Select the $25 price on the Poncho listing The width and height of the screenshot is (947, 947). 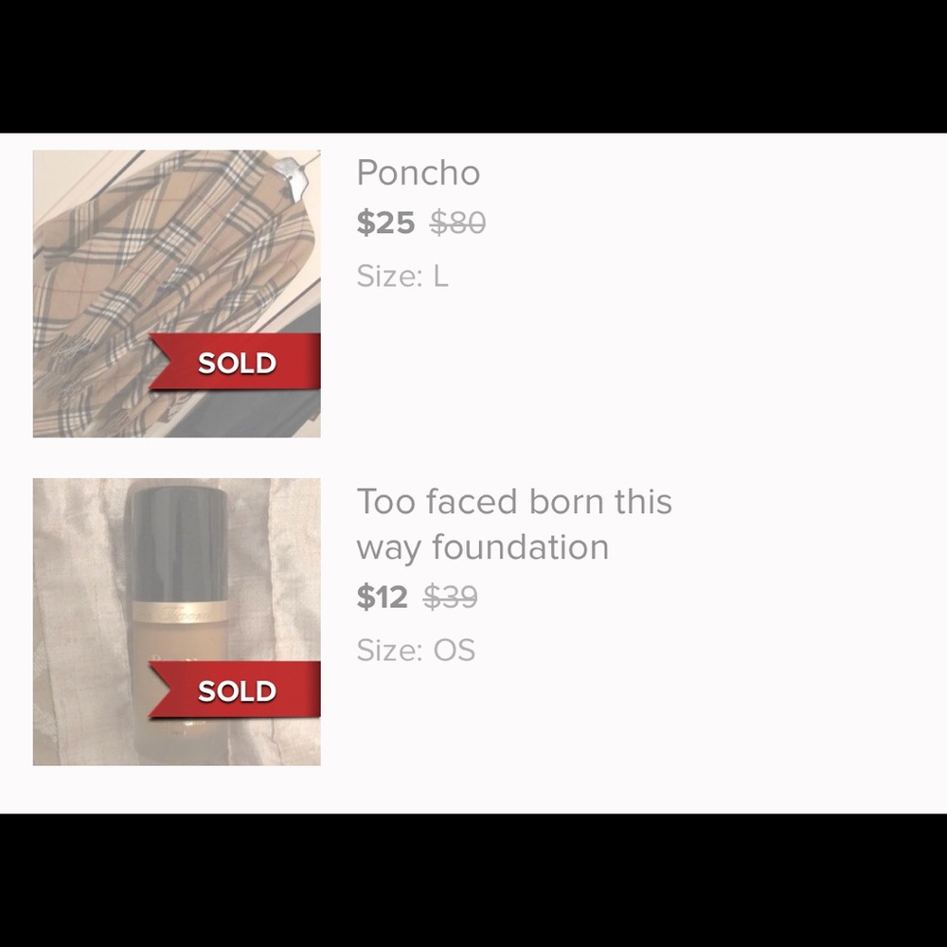[x=385, y=223]
